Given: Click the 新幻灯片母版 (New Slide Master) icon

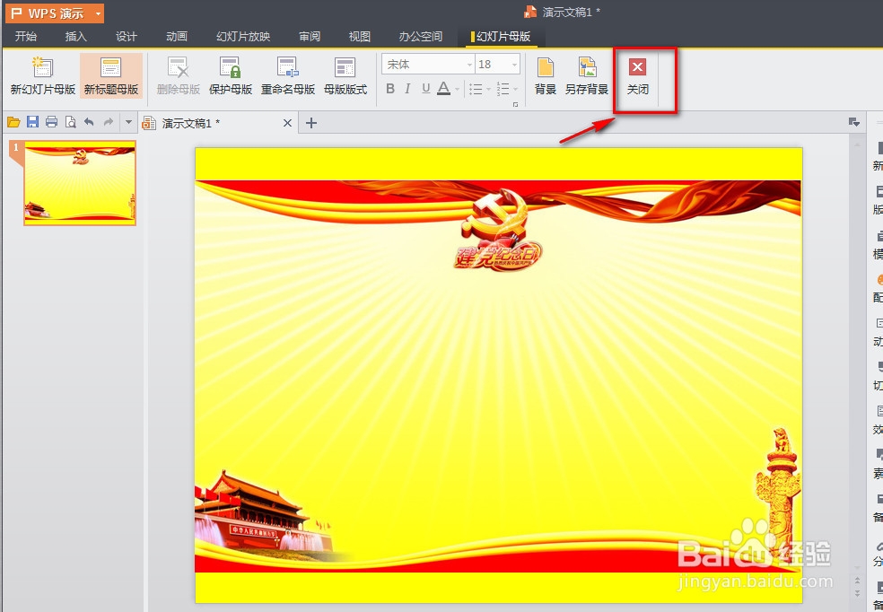Looking at the screenshot, I should 42,76.
